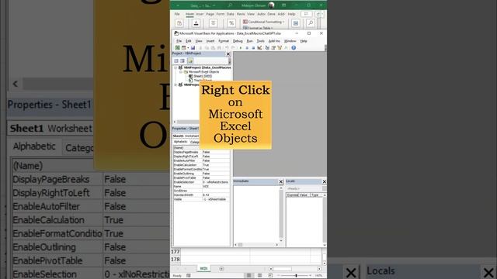The image size is (497, 279).
Task: Open the Alignment group in the Excel ribbon
Action: click(x=214, y=23)
